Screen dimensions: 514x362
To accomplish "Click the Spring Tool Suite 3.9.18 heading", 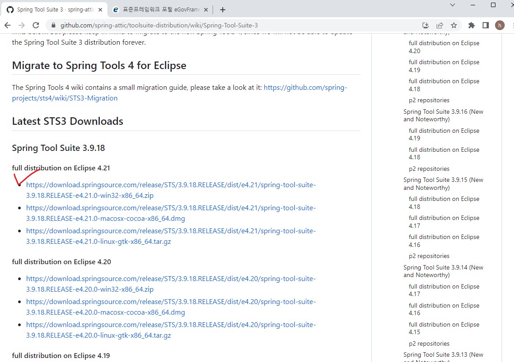I will (58, 148).
